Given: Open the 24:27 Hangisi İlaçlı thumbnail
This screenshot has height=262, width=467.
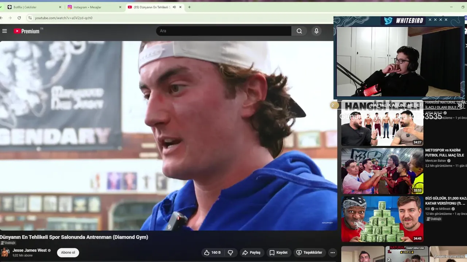Looking at the screenshot, I should (382, 123).
